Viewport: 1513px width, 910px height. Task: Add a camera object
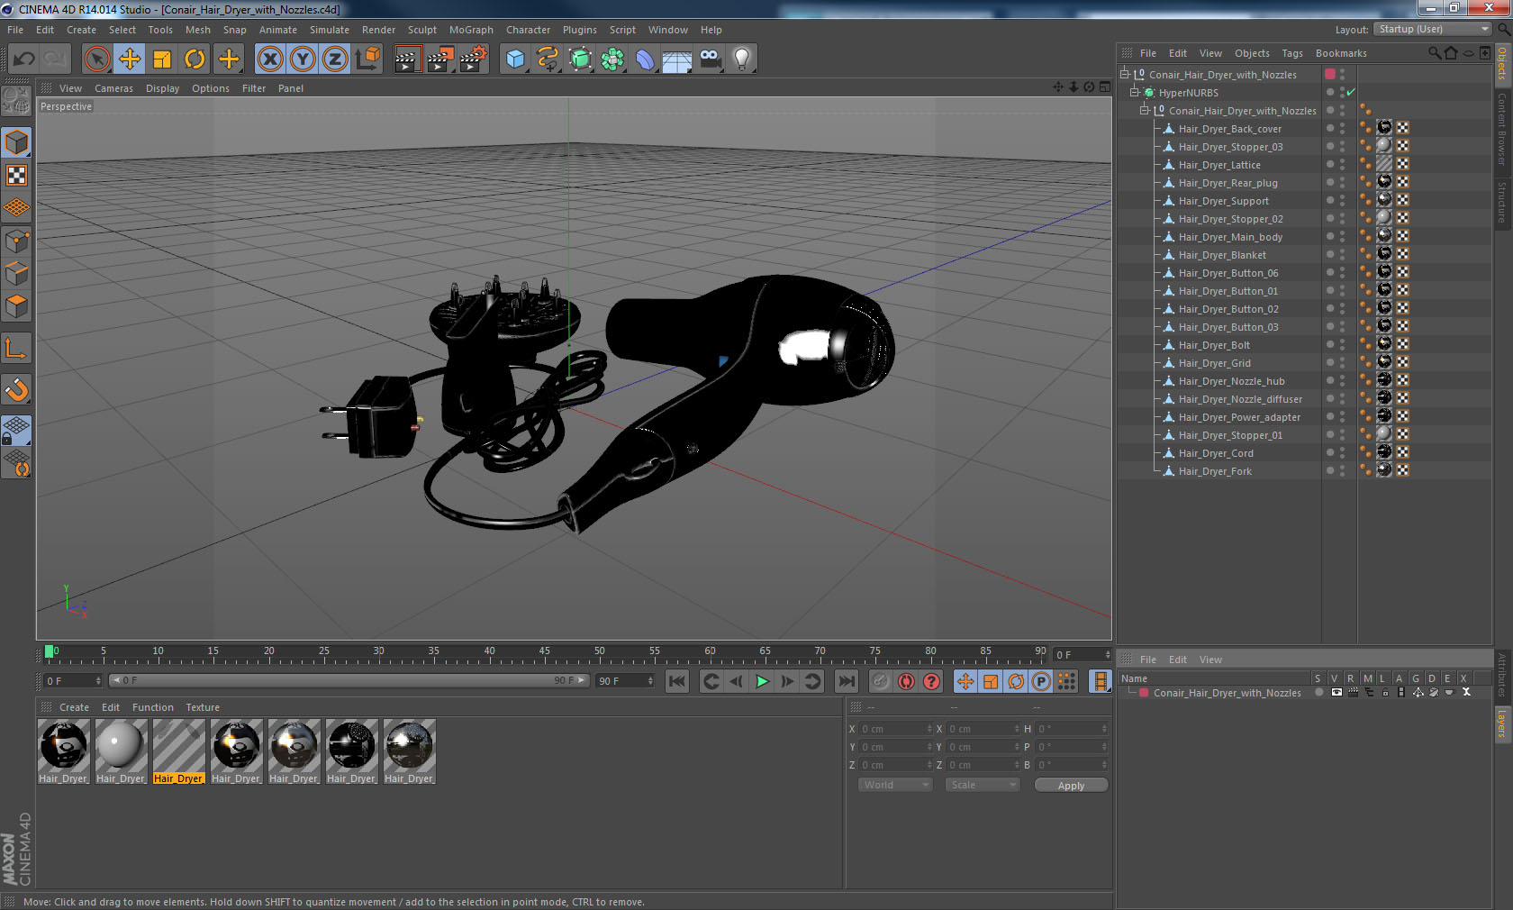coord(710,59)
